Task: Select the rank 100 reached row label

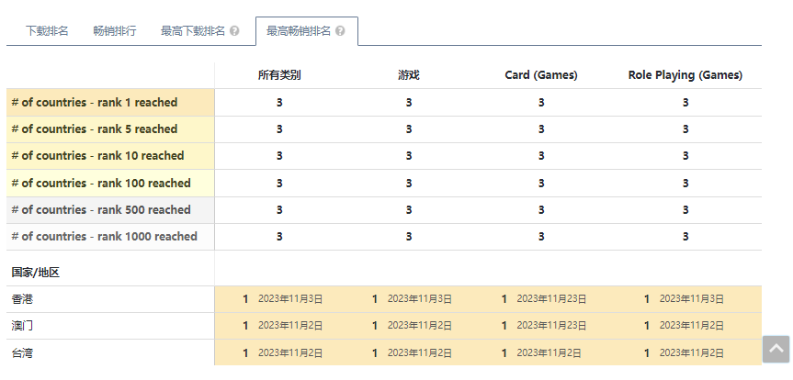Action: 101,184
